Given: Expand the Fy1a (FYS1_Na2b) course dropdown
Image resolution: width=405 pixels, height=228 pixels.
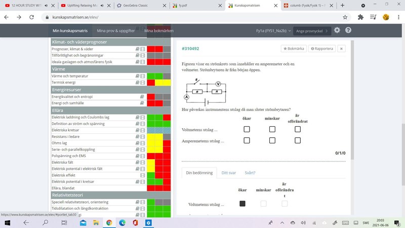Looking at the screenshot, I should click(273, 31).
